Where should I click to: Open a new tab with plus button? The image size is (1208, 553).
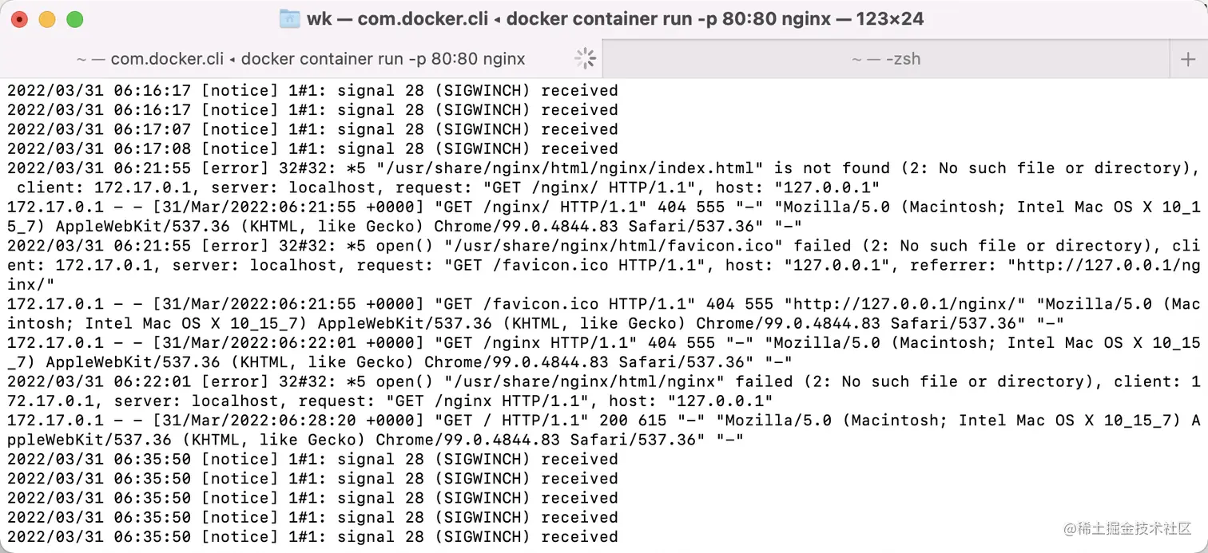click(1186, 58)
